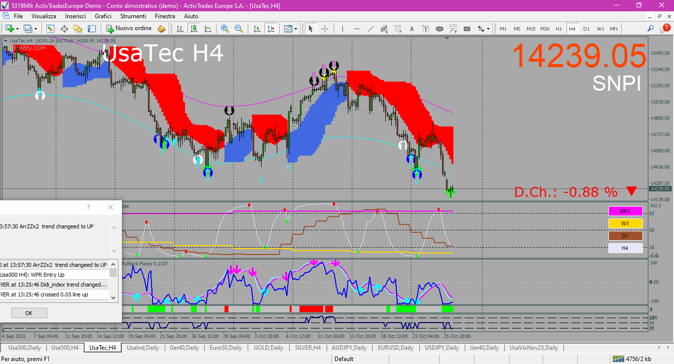Click the chart menu triangle beside UsaTec,H4
The image size is (674, 364).
point(5,40)
